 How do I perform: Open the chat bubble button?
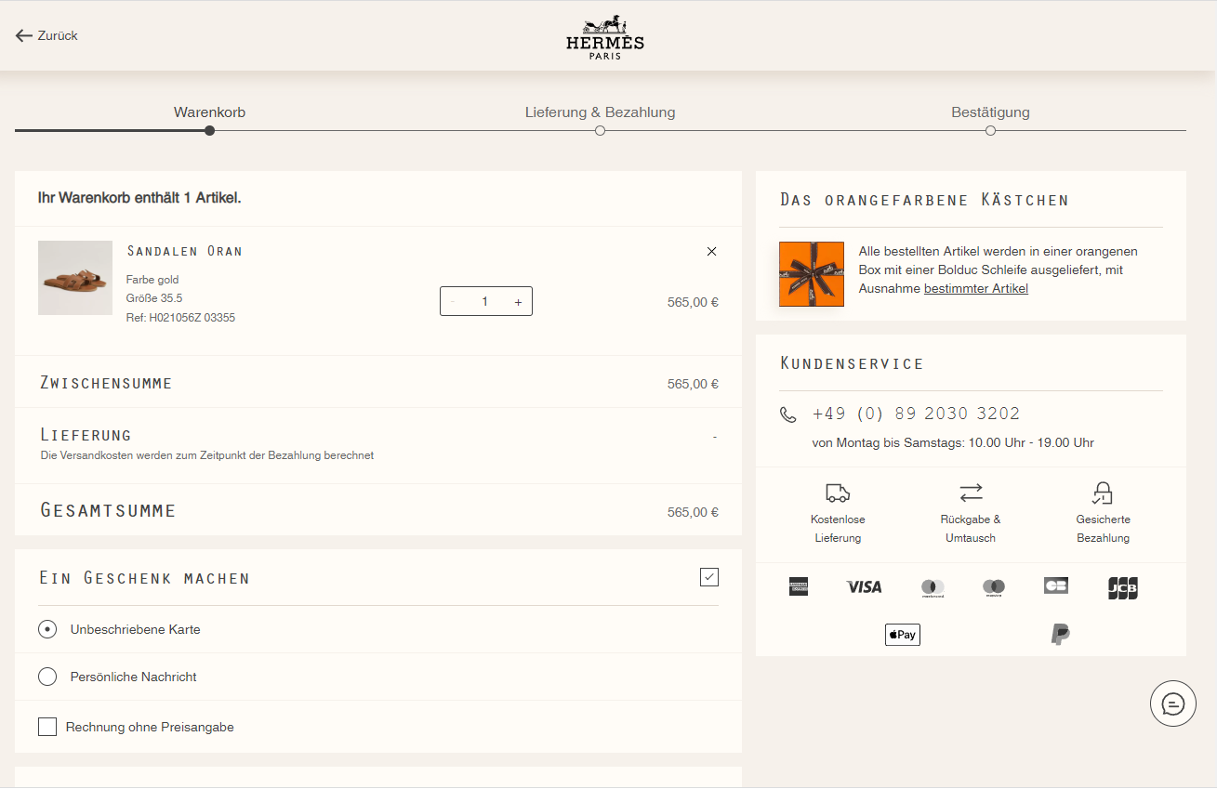pos(1173,704)
